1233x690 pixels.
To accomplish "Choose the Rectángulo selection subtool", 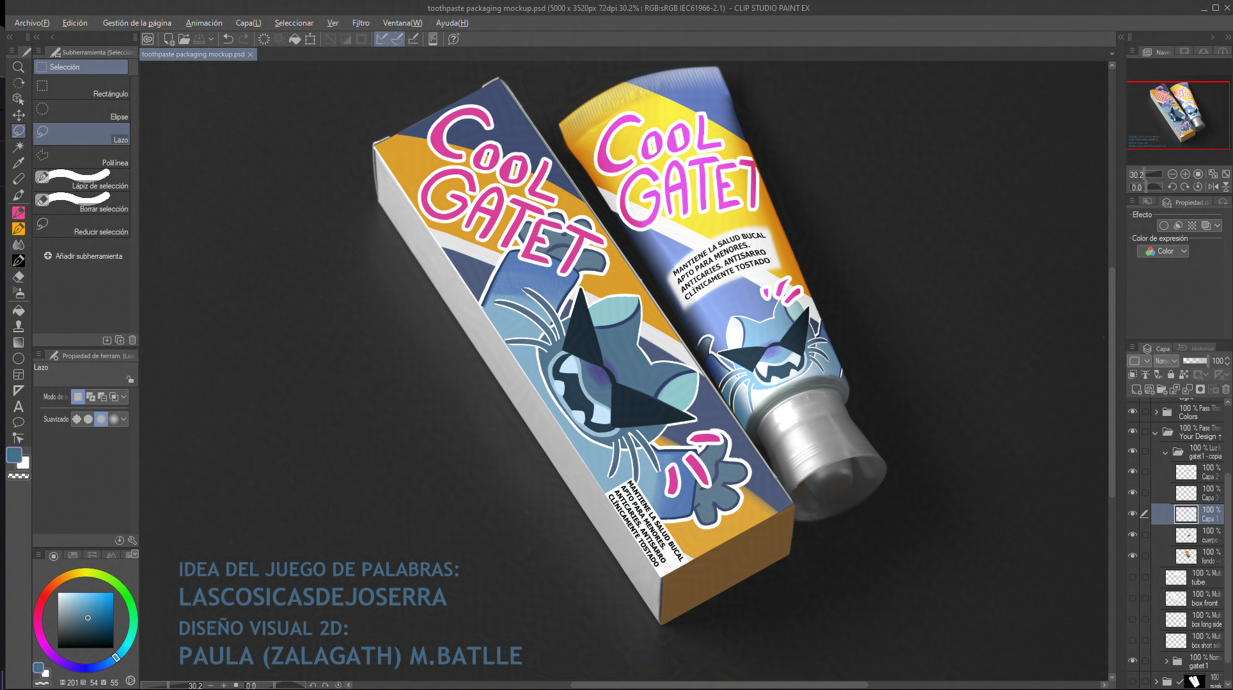I will (x=82, y=89).
